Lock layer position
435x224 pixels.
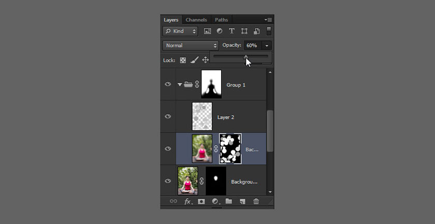(x=205, y=60)
